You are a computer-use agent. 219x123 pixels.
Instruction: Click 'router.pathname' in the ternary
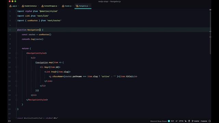[73, 77]
